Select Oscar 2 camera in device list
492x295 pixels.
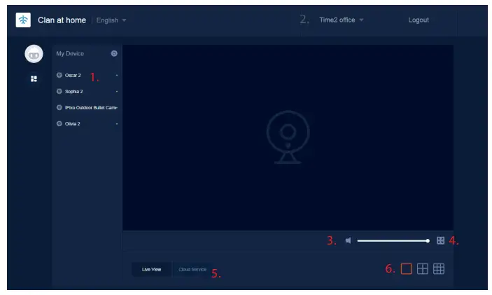(x=73, y=76)
